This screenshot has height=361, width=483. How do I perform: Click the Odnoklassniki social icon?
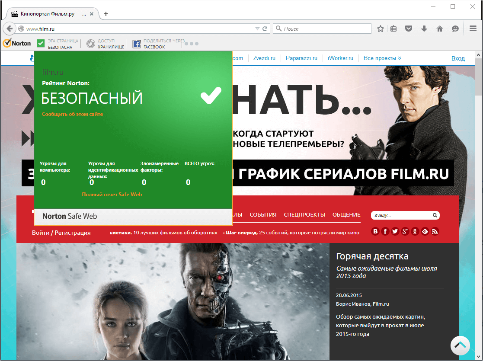coord(415,231)
